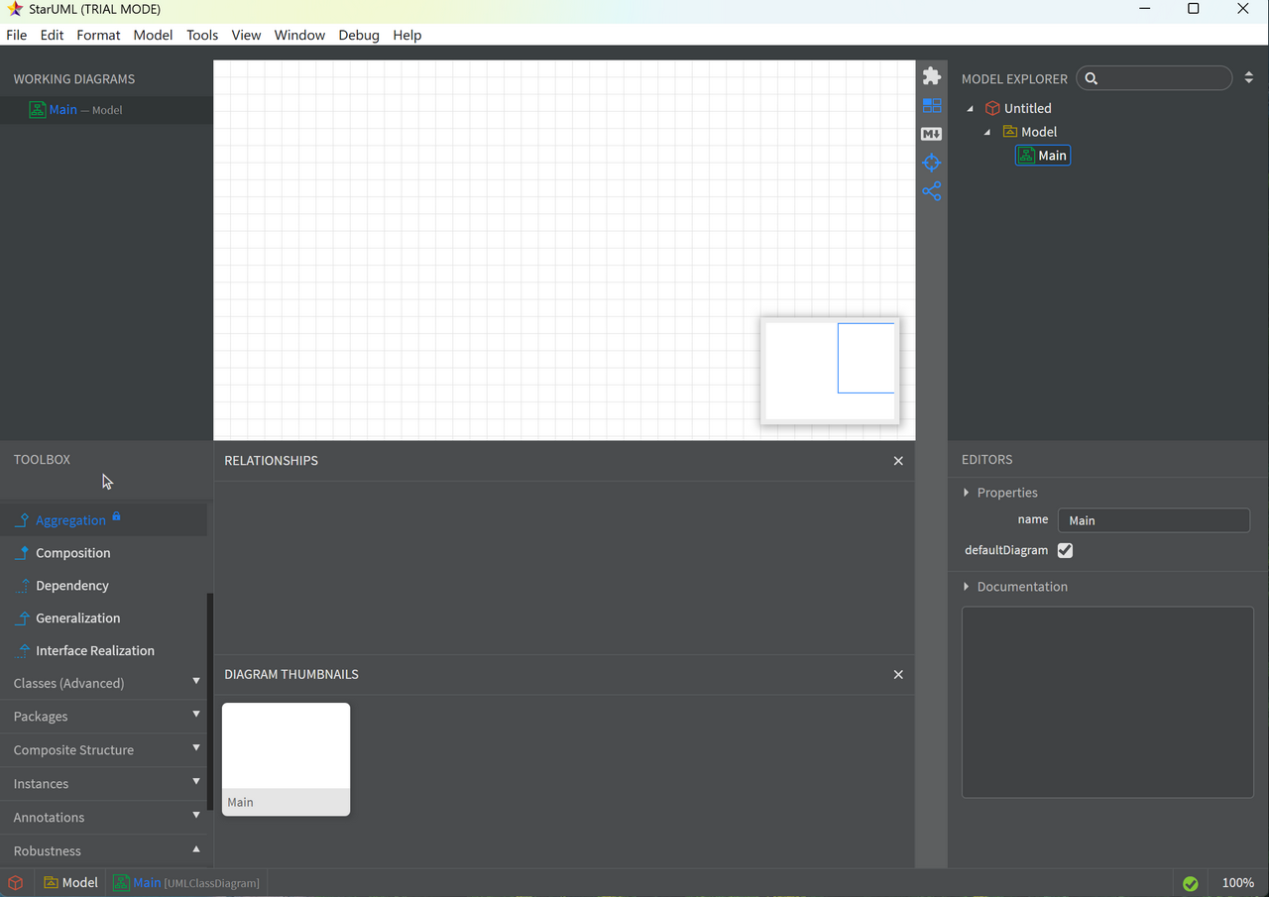Screen dimensions: 1269x897
Task: Pick the Interface Realization tool
Action: (x=94, y=651)
